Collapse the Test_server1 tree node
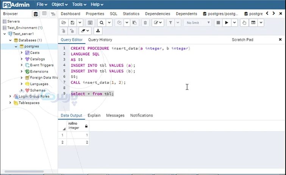Viewport: 286px width, 175px height. (5, 34)
